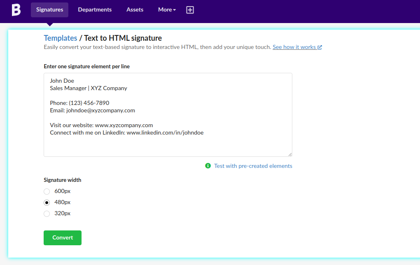This screenshot has height=265, width=420.
Task: Open the Departments section
Action: click(95, 9)
